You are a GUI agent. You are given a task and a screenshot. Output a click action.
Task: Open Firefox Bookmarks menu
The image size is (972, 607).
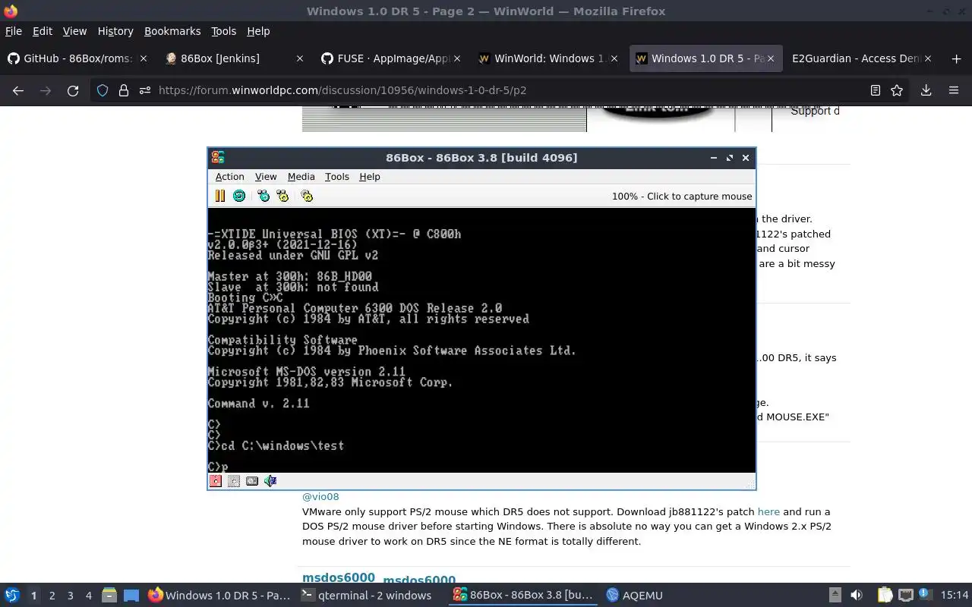click(172, 31)
